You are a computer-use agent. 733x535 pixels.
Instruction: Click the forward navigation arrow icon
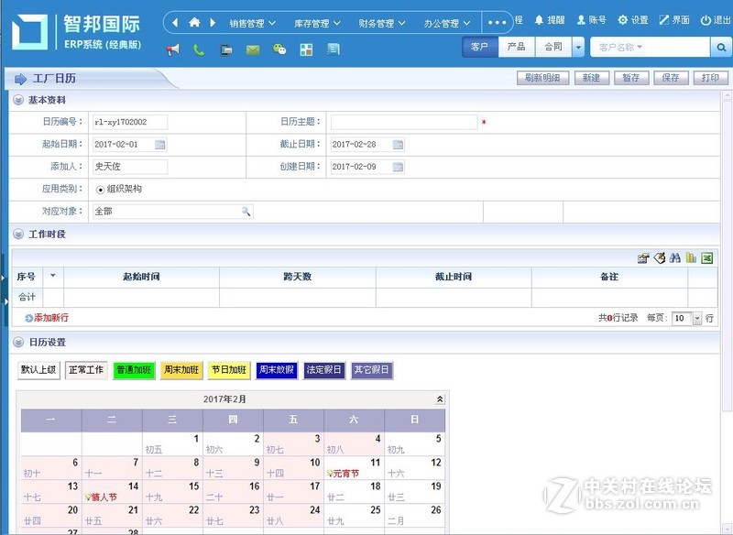(x=213, y=22)
